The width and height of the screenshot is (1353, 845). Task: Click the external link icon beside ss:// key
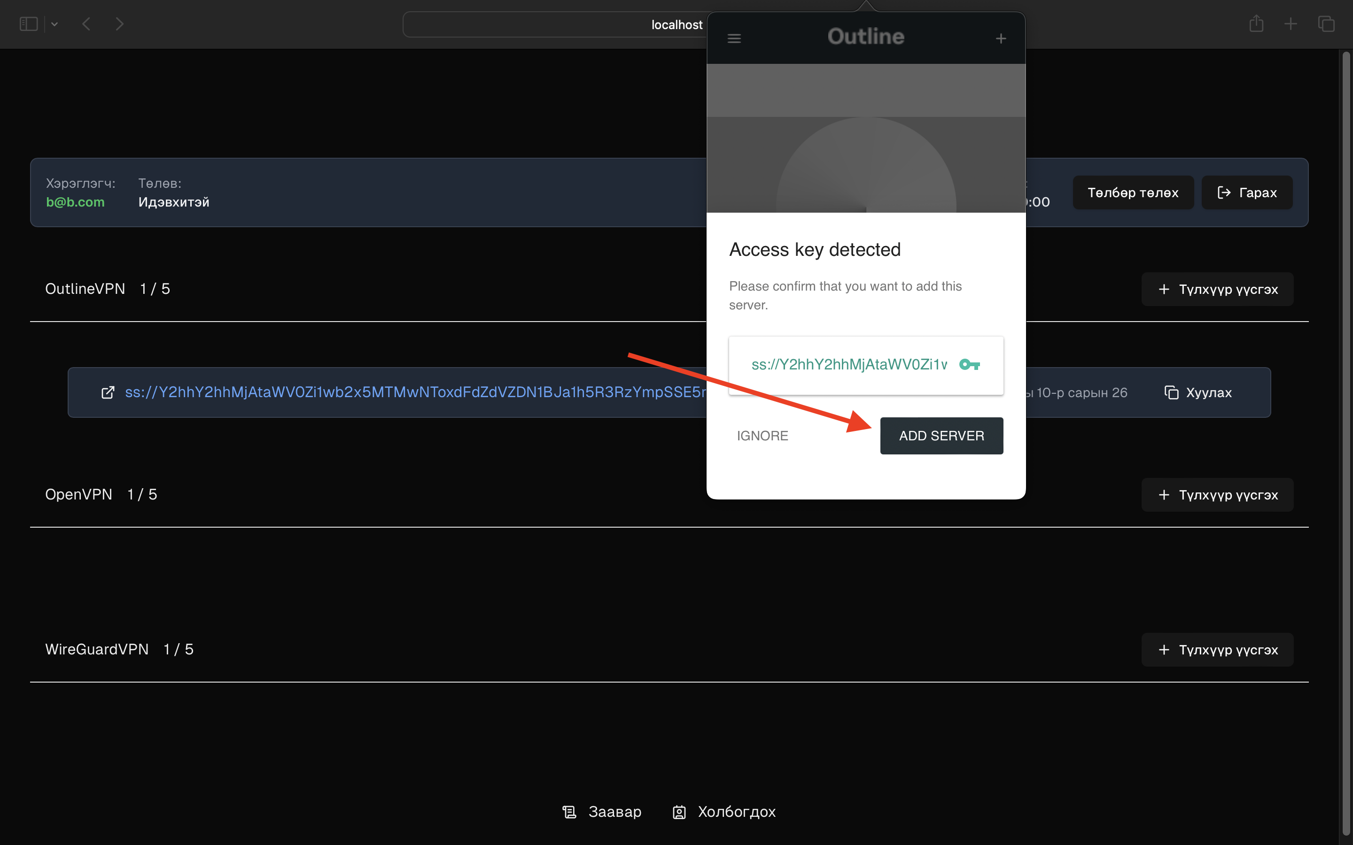click(108, 392)
